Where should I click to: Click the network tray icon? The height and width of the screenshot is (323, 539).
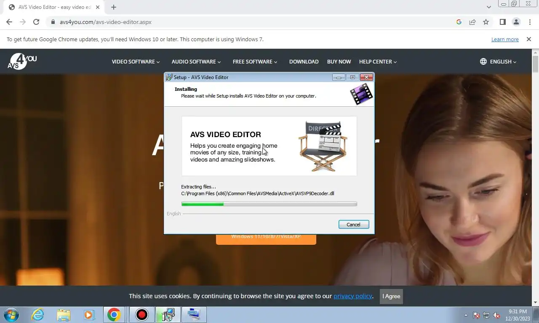[486, 315]
